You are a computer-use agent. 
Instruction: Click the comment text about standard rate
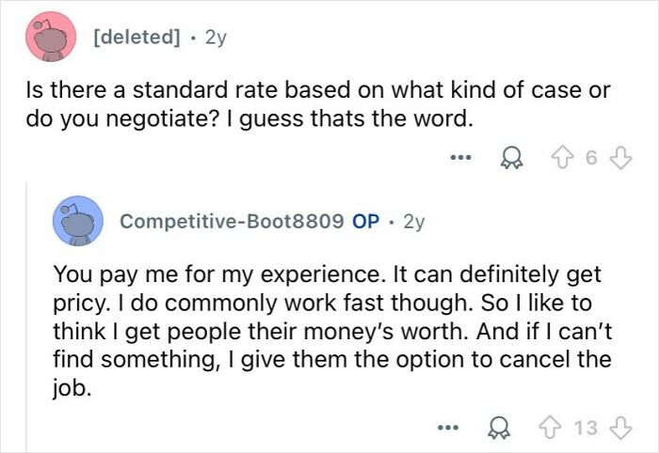pyautogui.click(x=318, y=104)
